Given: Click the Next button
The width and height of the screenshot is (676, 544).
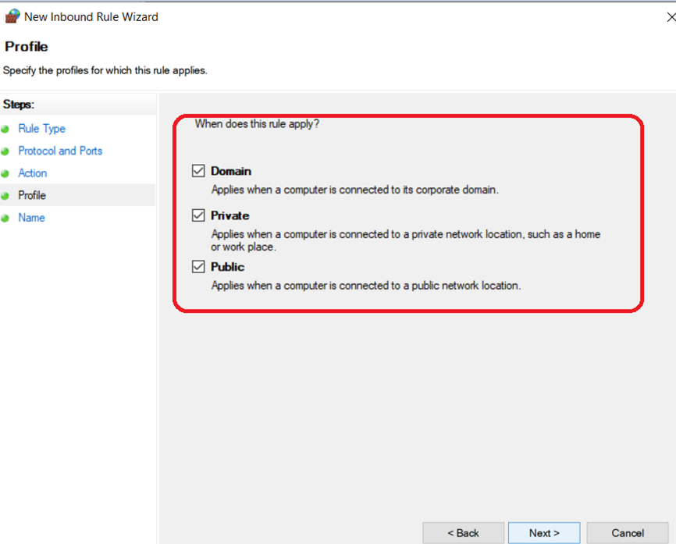Looking at the screenshot, I should 544,533.
